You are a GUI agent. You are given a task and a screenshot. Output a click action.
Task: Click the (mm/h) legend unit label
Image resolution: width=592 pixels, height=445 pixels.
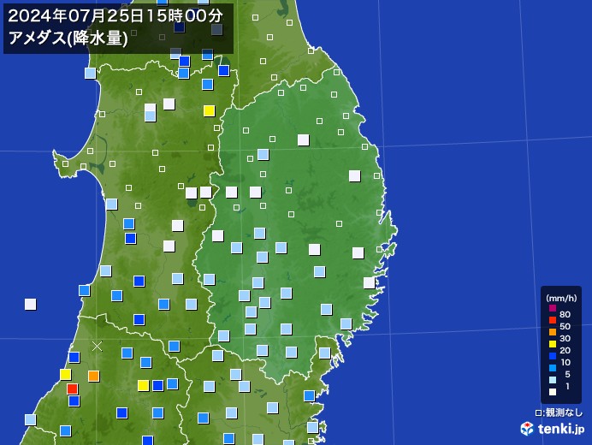click(x=561, y=298)
